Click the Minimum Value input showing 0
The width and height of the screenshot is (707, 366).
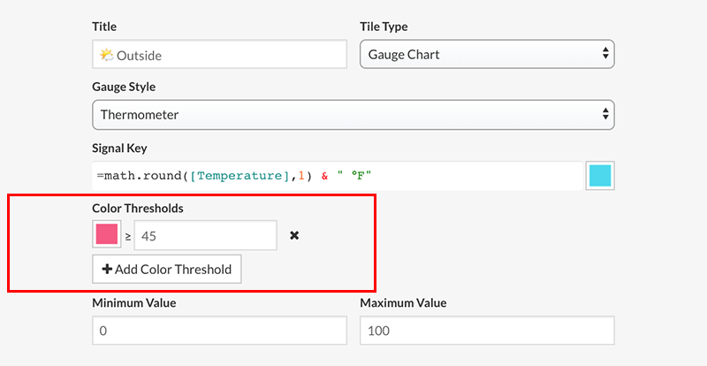point(219,330)
